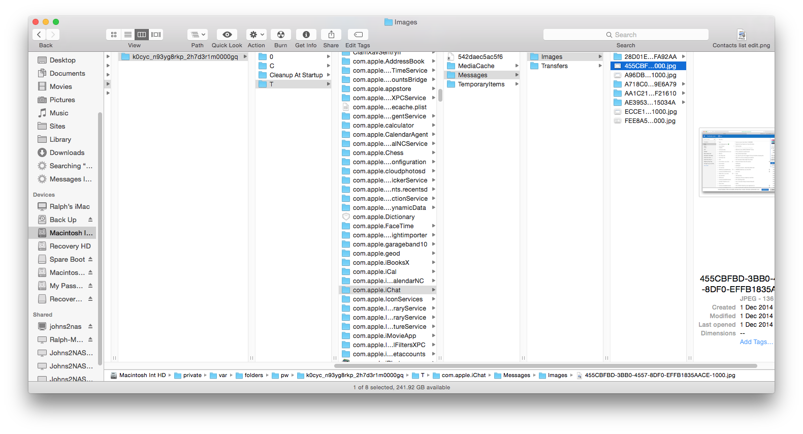Click the Share icon

pos(331,35)
